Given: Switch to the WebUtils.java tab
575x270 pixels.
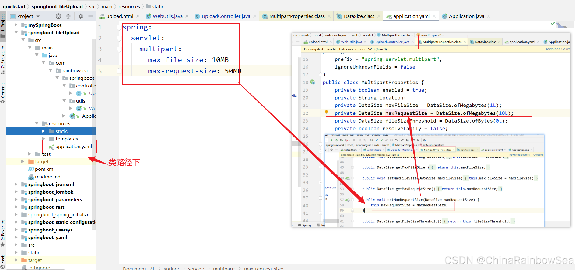Looking at the screenshot, I should tap(167, 16).
